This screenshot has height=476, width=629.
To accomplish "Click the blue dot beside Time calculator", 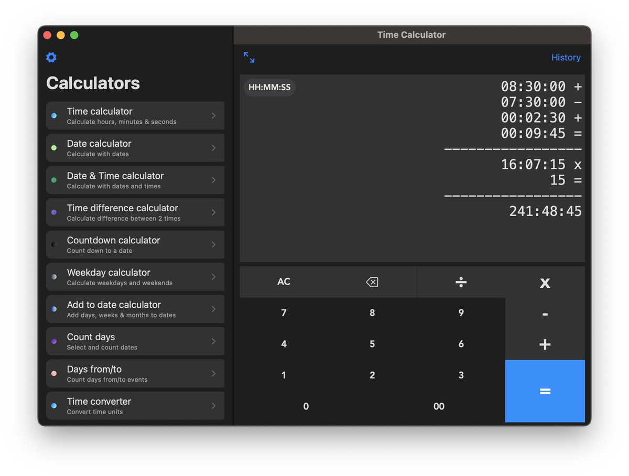I will (x=54, y=116).
